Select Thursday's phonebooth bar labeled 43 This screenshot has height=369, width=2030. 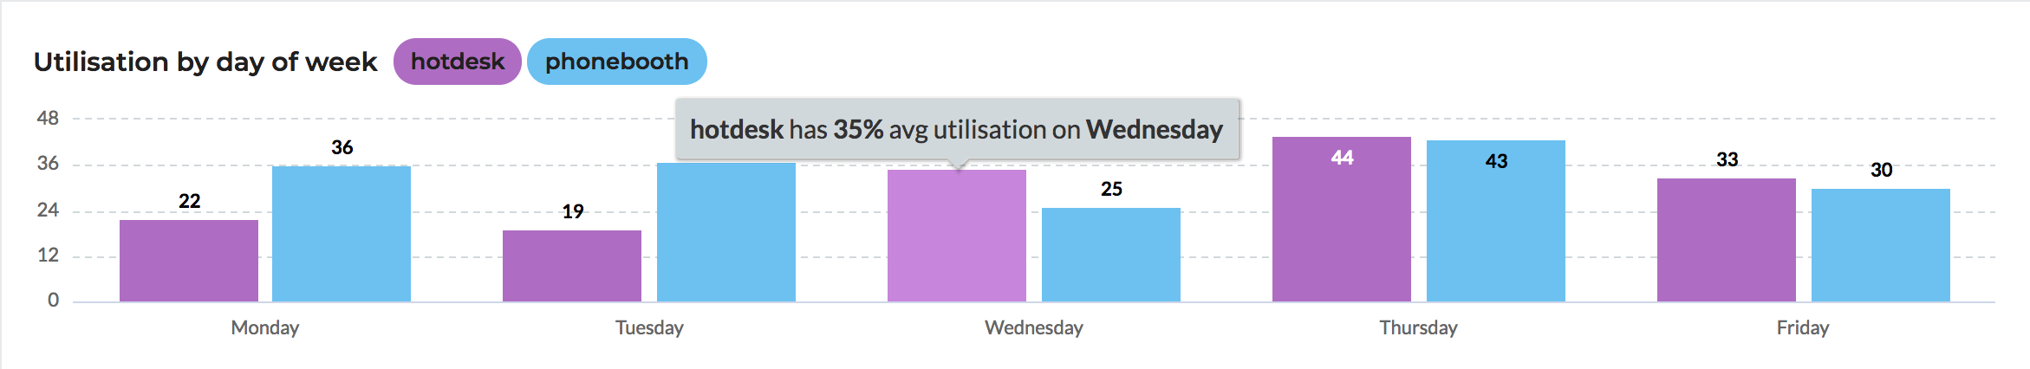coord(1496,221)
